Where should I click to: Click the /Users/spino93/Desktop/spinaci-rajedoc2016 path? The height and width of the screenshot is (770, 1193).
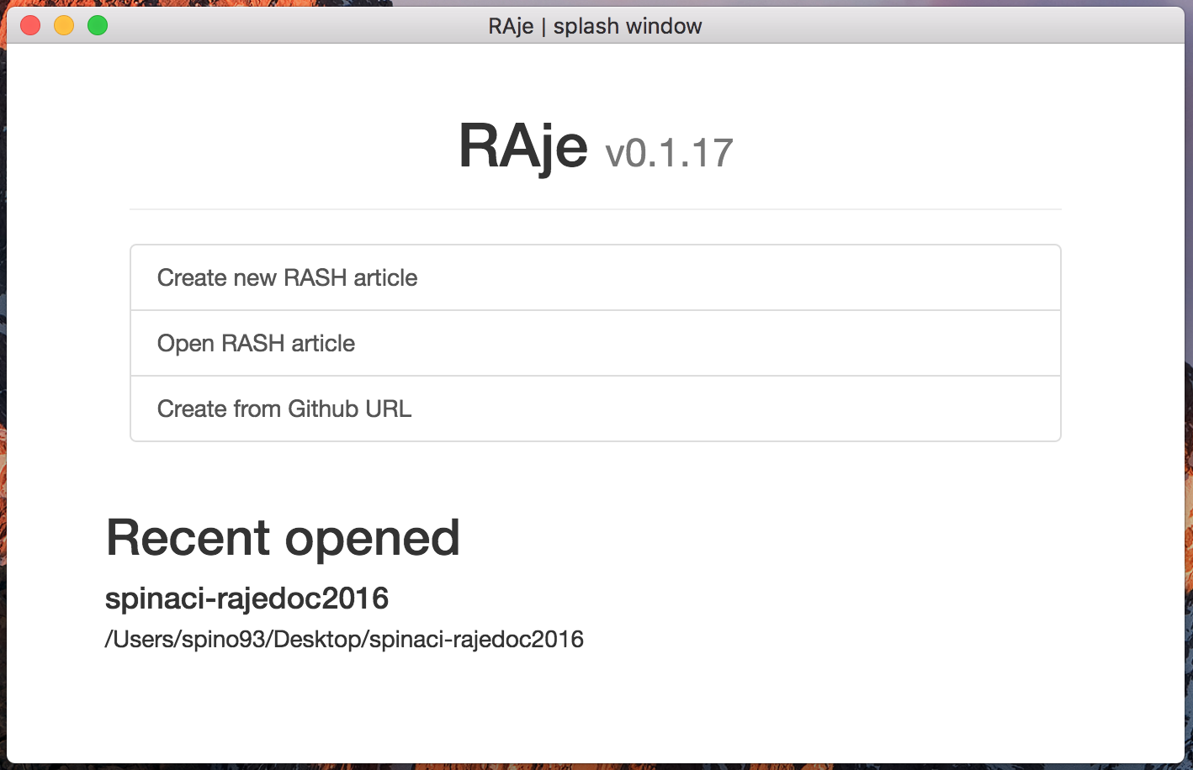[344, 640]
